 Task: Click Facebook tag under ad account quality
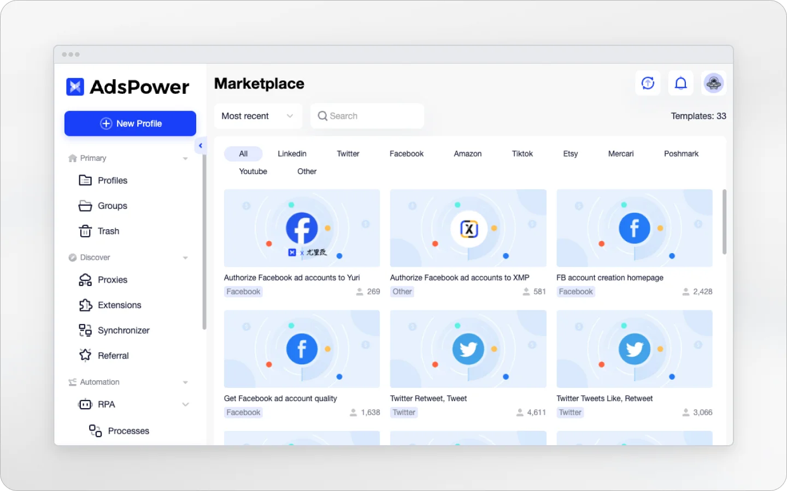pos(243,412)
